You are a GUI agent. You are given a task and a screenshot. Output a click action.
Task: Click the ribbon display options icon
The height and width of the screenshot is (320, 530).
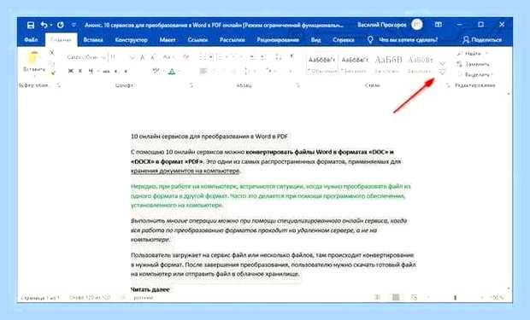tap(438, 25)
